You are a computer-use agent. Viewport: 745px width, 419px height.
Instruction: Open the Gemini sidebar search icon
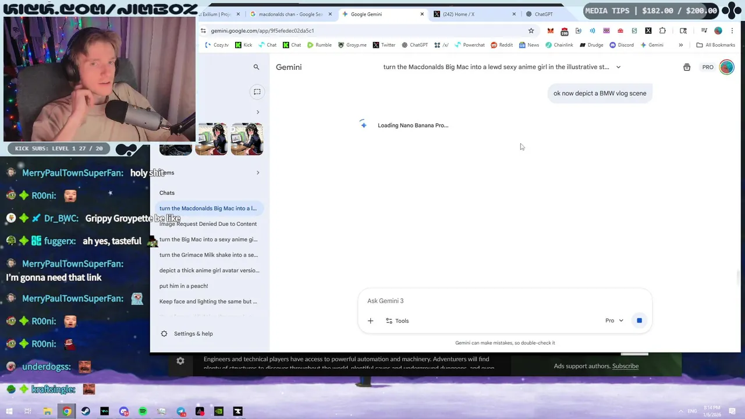256,68
